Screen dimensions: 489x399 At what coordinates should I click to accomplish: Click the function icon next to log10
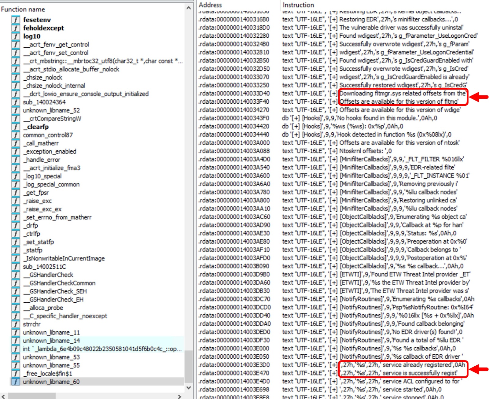[15, 36]
